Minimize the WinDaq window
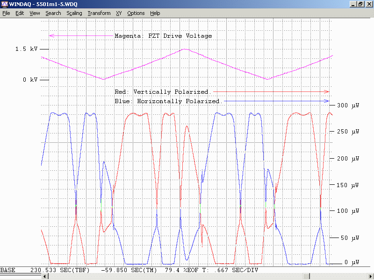The height and width of the screenshot is (280, 374). click(353, 4)
